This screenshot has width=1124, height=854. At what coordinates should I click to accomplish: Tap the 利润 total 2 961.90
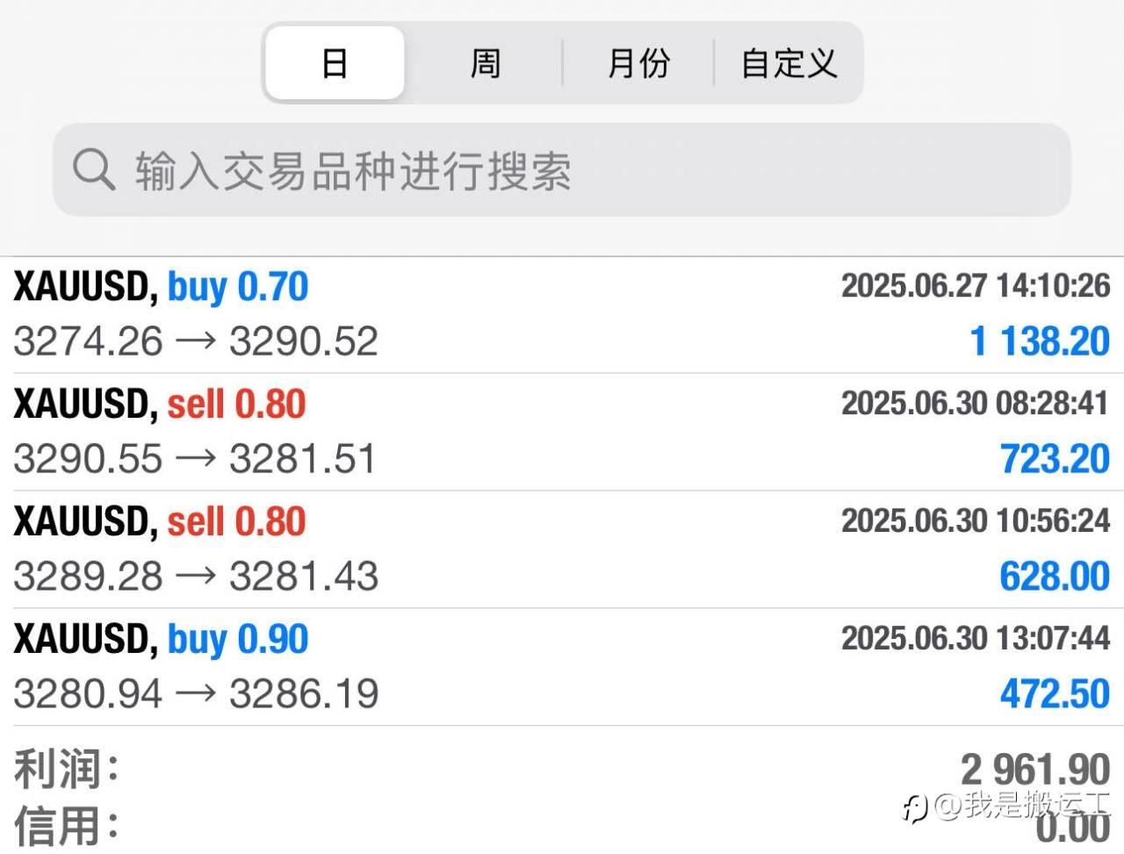1035,770
